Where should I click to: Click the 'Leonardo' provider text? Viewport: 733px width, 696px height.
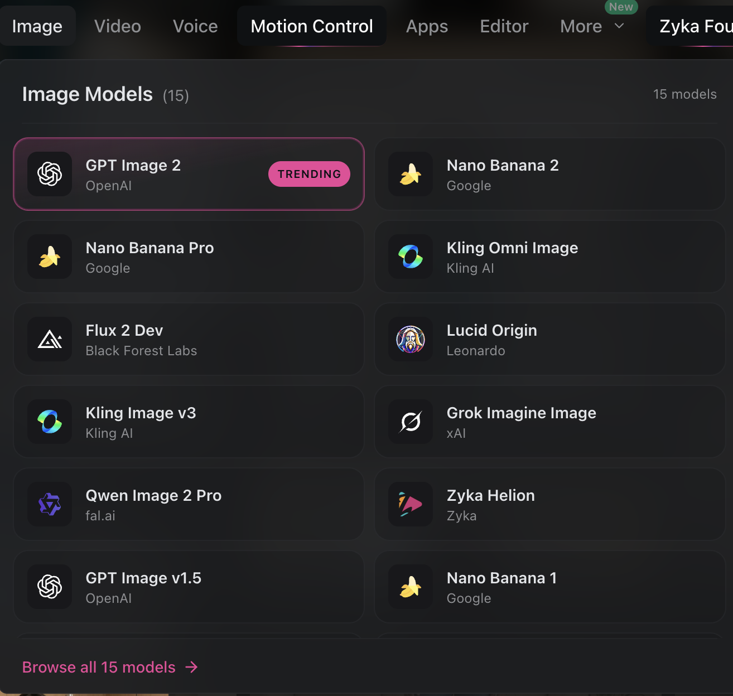coord(476,351)
